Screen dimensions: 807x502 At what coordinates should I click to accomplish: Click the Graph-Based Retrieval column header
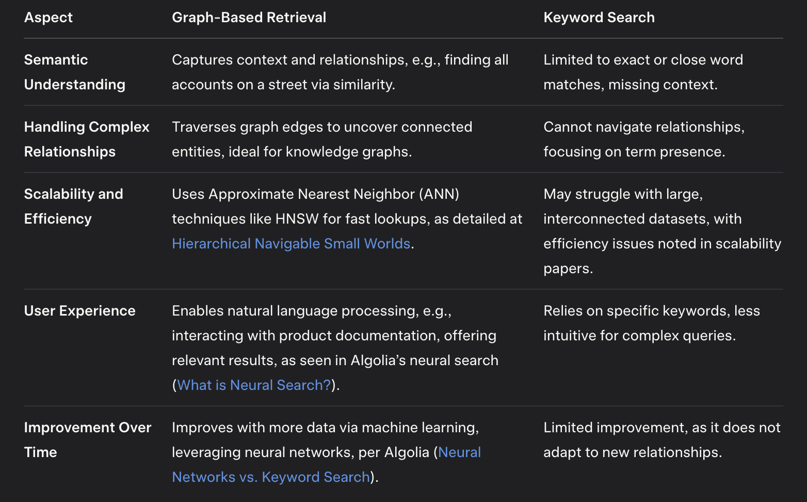(x=249, y=17)
